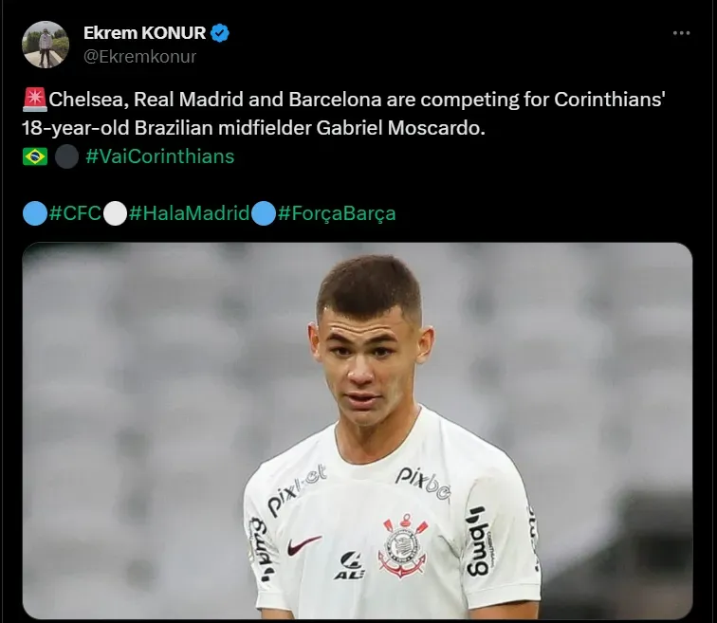Click the white circle emoji before #HalaMadrid
This screenshot has height=623, width=717.
115,213
